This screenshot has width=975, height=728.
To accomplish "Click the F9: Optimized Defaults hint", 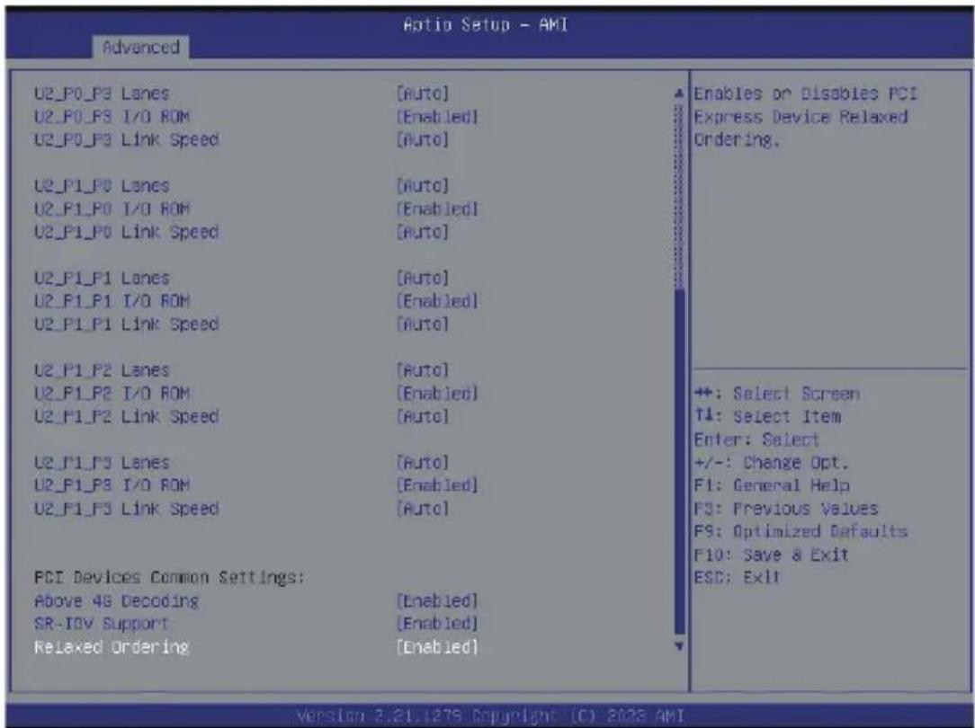I will [801, 531].
